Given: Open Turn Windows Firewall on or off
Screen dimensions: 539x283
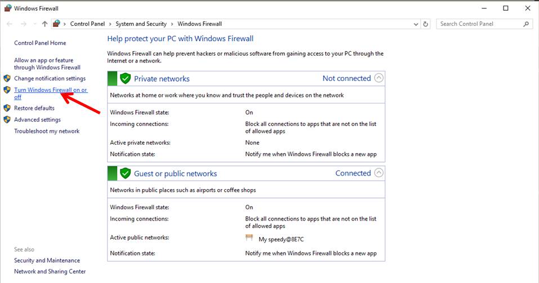Looking at the screenshot, I should point(51,93).
